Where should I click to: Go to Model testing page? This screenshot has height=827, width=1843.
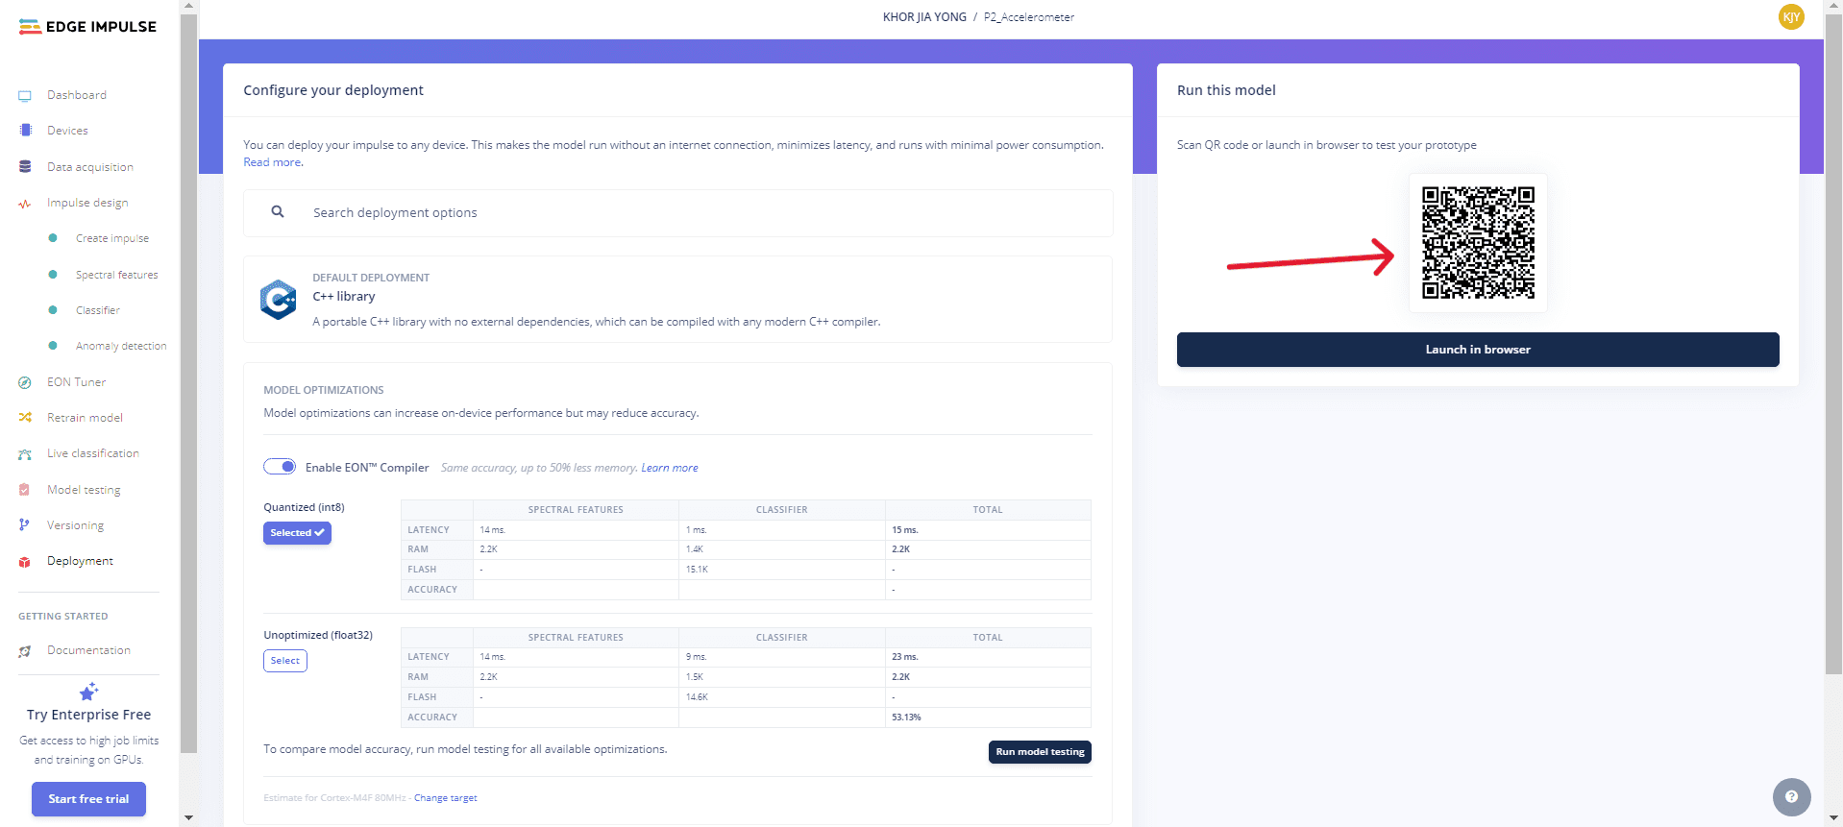84,490
